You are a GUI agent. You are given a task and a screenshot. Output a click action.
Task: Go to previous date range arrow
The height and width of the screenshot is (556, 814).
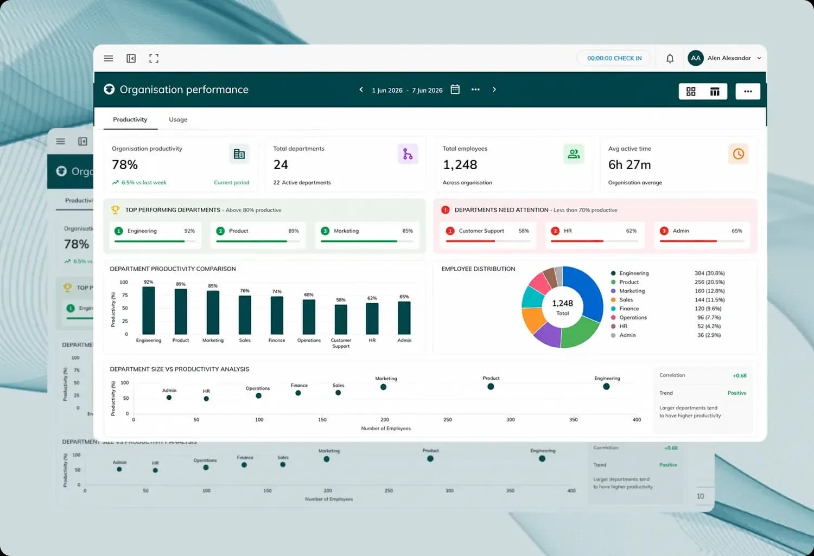click(361, 90)
